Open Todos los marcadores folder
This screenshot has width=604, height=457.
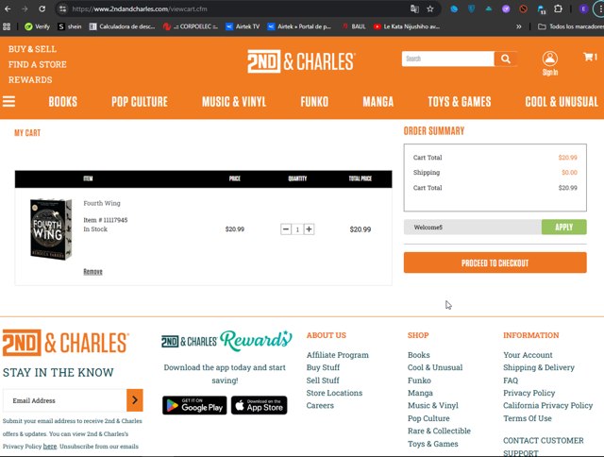coord(570,26)
